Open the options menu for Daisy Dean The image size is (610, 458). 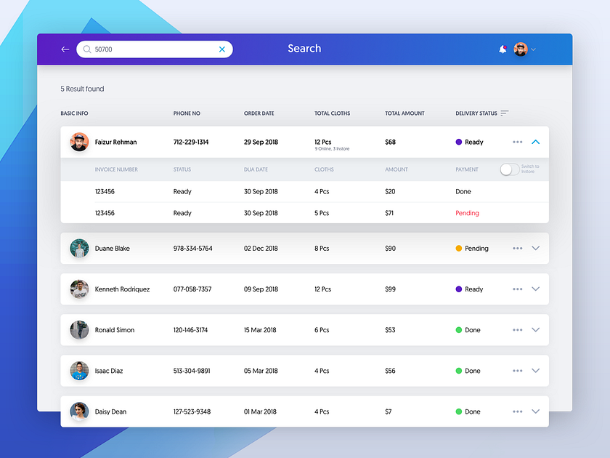pyautogui.click(x=517, y=411)
